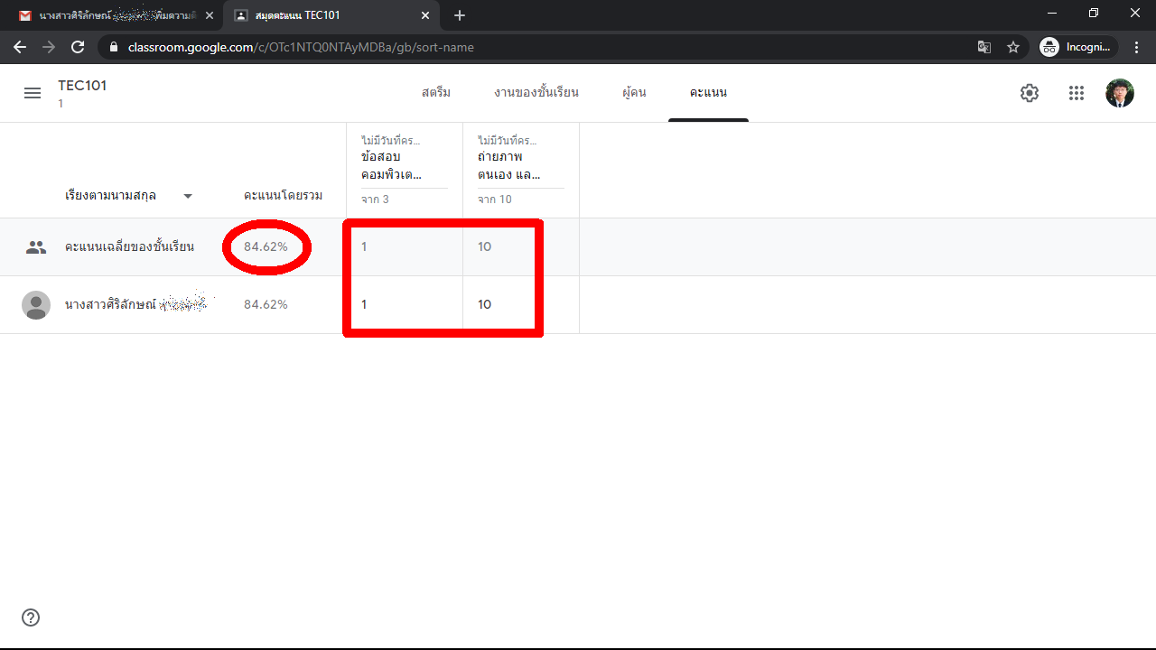Open the Google apps grid
The width and height of the screenshot is (1156, 650).
click(x=1076, y=93)
